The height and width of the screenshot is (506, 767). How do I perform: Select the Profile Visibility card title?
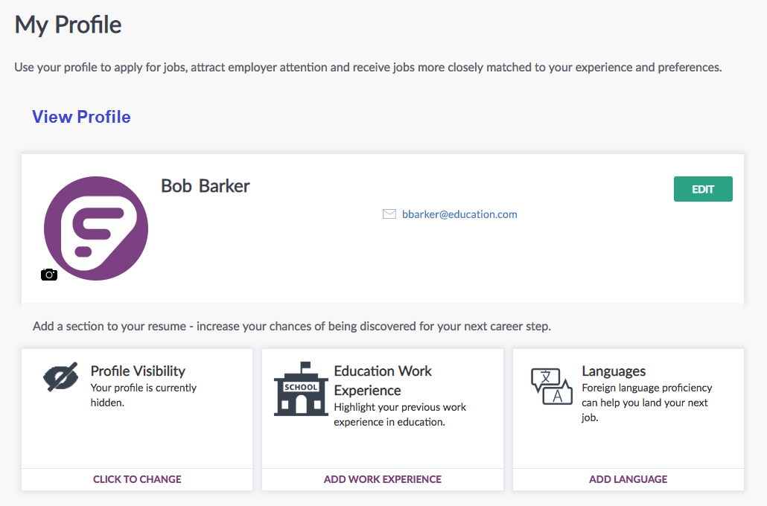click(x=138, y=371)
